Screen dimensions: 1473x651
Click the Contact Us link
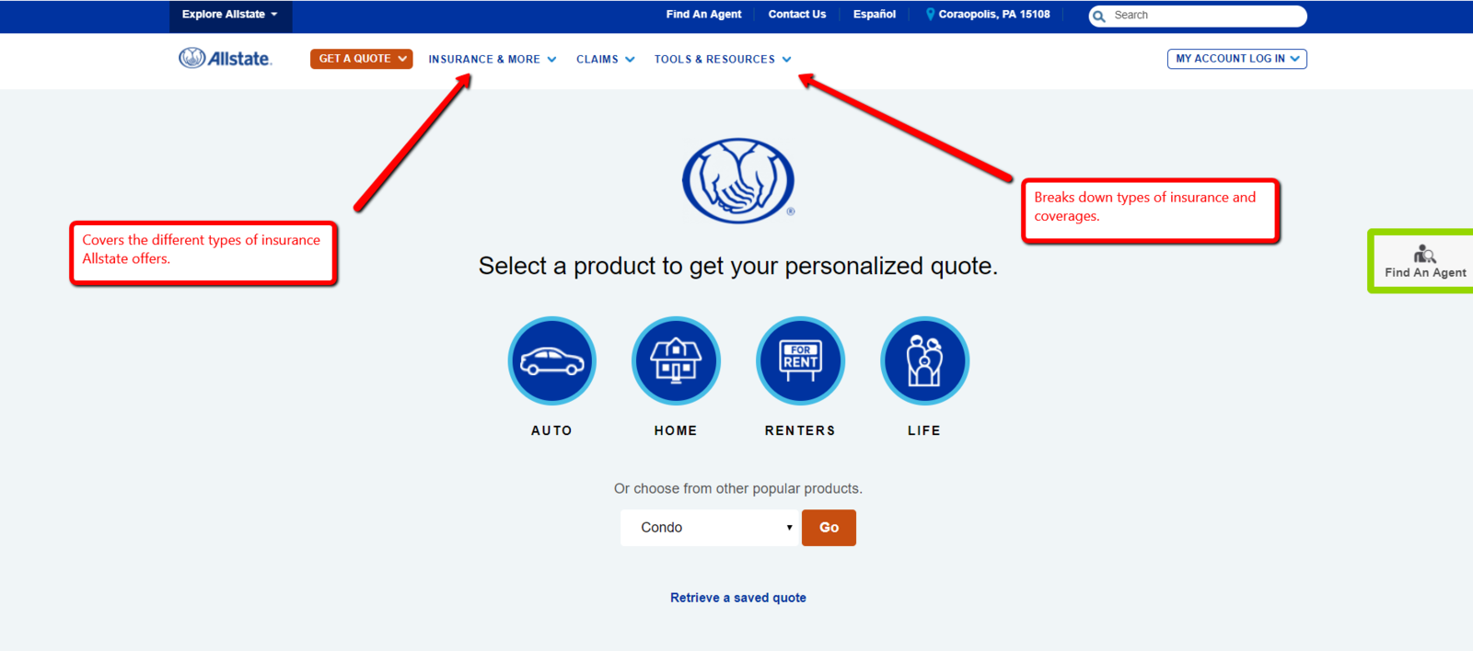click(797, 15)
